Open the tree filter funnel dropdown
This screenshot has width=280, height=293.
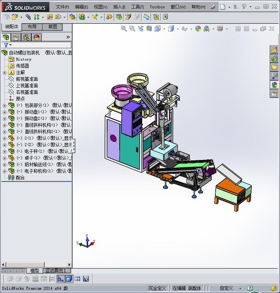(8, 45)
